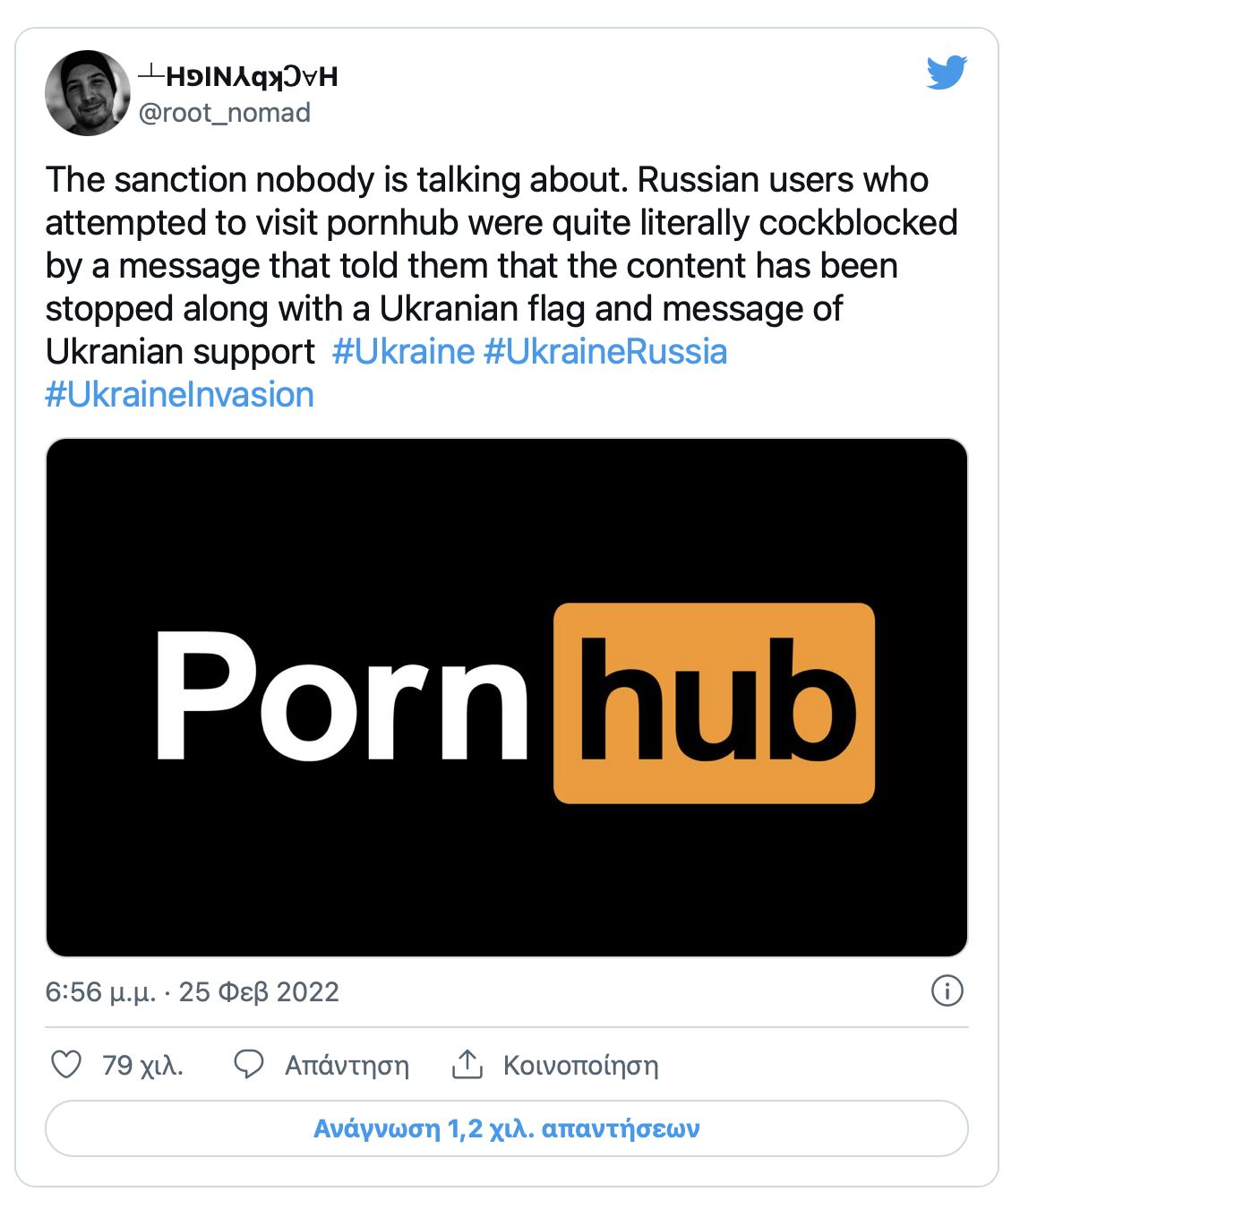Open the embedded Pornhub logo image
Screen dimensions: 1243x1209
507,698
